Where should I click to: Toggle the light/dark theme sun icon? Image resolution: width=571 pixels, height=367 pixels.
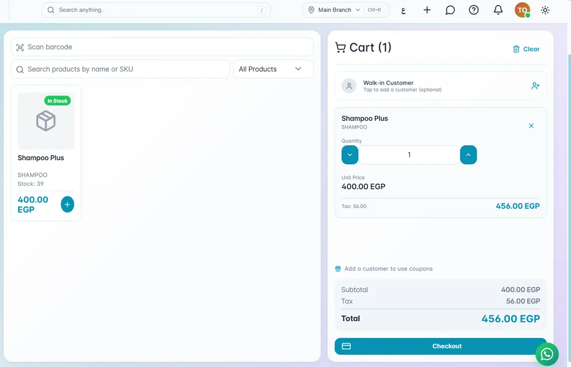tap(545, 10)
